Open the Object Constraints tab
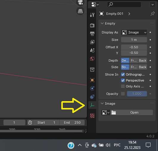This screenshot has height=151, width=158. click(x=92, y=97)
